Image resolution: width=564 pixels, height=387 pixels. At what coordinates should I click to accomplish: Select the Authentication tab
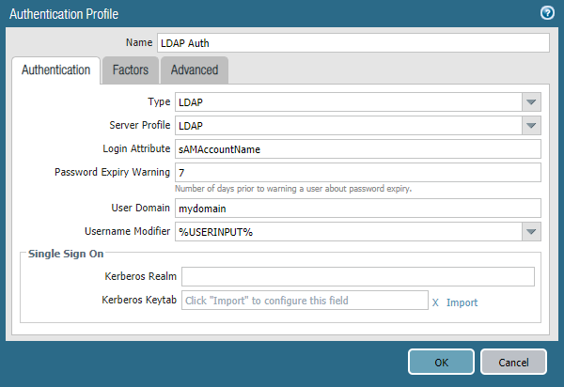point(55,70)
